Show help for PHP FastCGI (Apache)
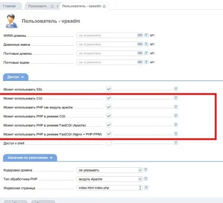Image resolution: width=223 pixels, height=203 pixels. pos(176,125)
